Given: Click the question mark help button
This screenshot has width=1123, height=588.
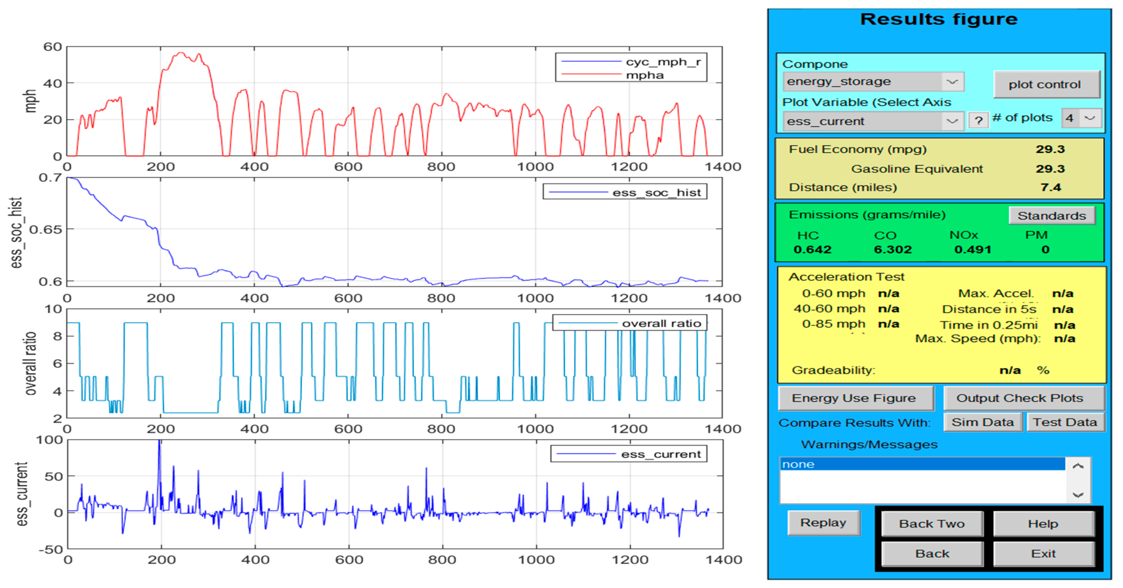Looking at the screenshot, I should point(978,120).
